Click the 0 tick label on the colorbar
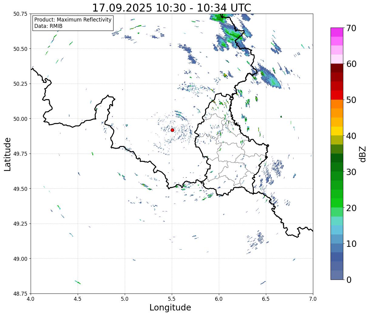Image resolution: width=370 pixels, height=315 pixels. click(348, 280)
